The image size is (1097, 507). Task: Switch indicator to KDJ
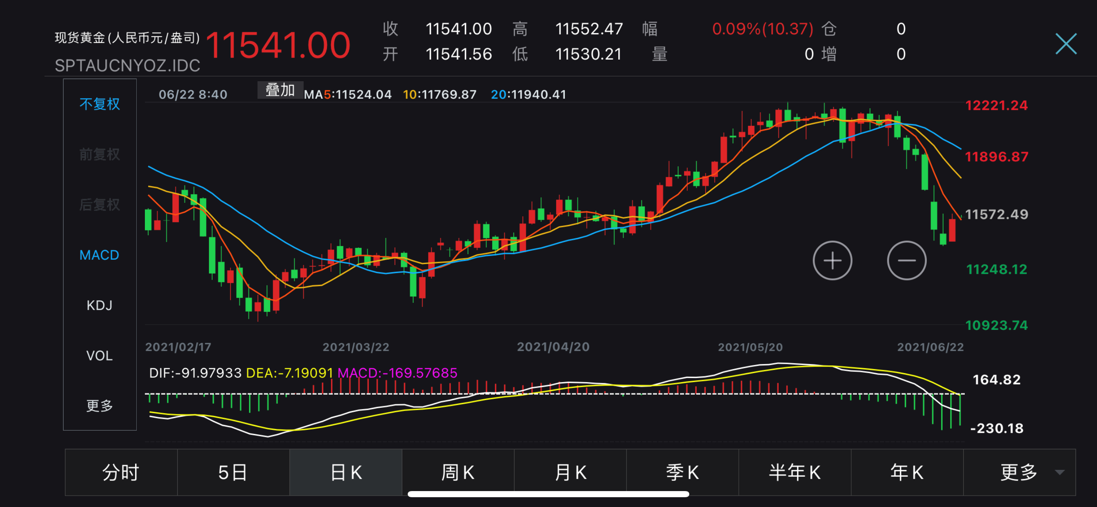pos(100,305)
